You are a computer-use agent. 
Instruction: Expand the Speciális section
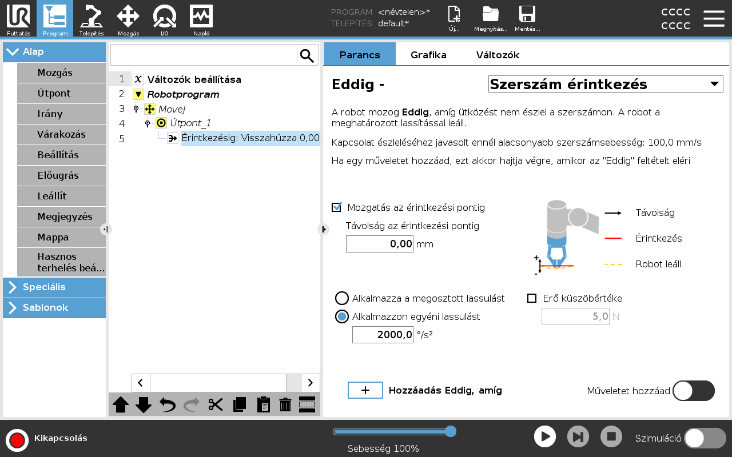click(x=54, y=287)
